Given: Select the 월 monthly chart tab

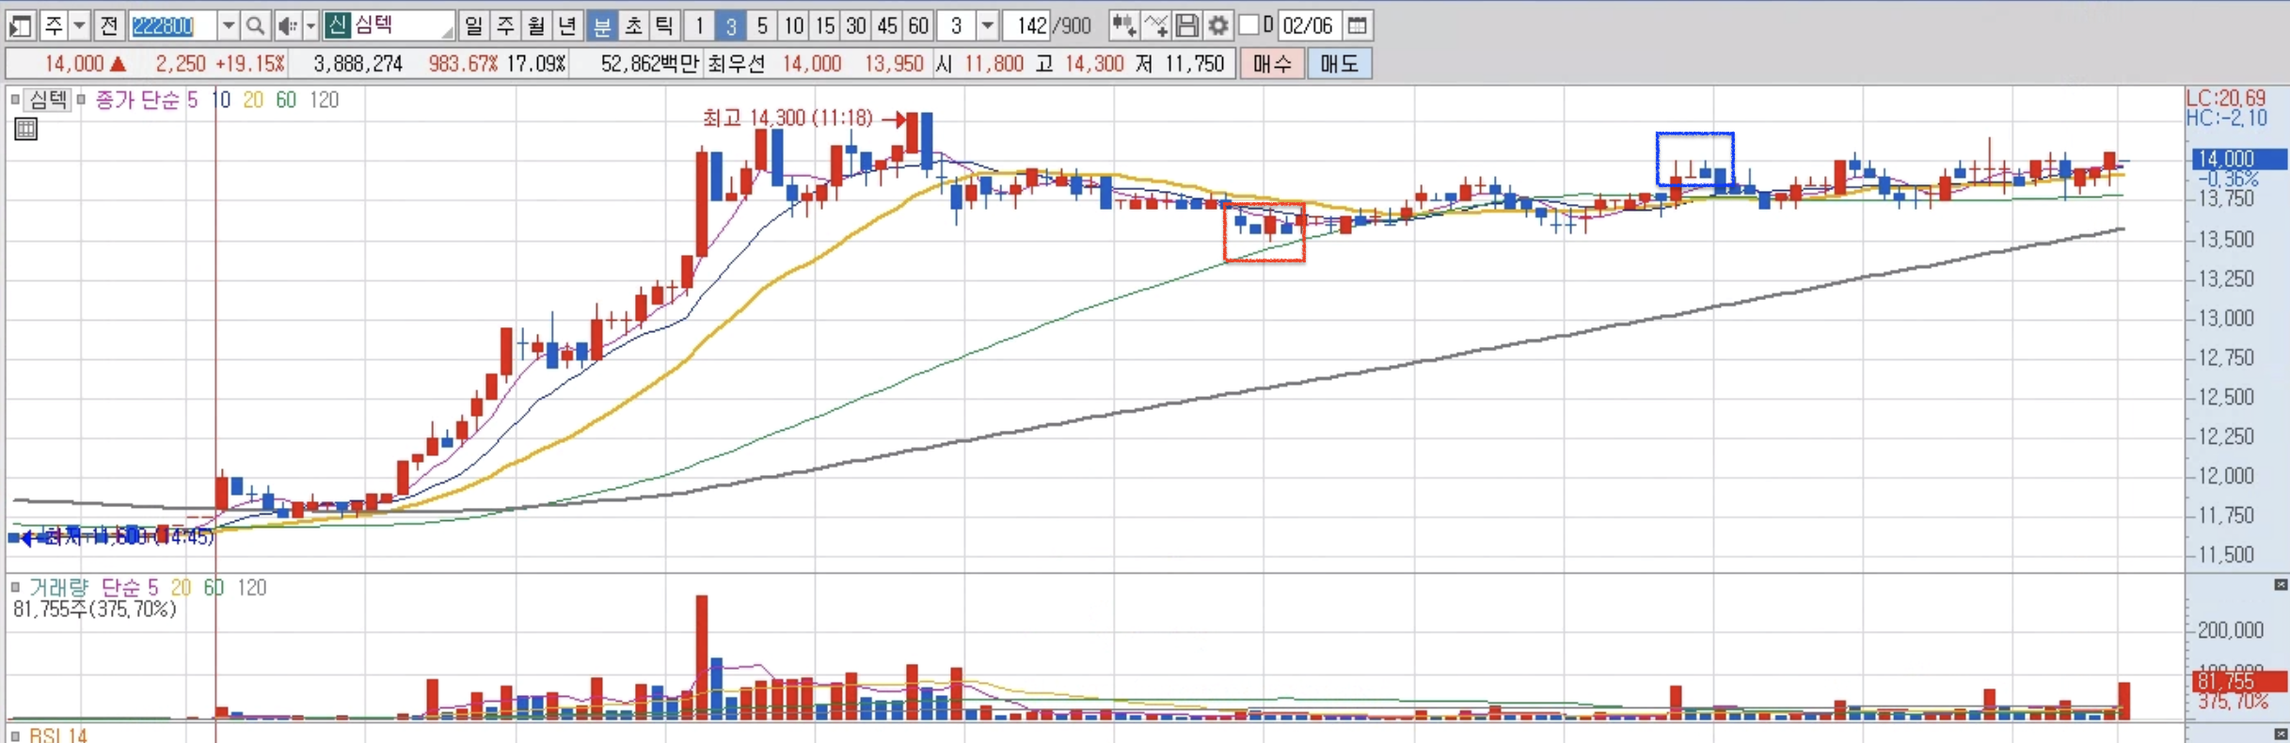Looking at the screenshot, I should point(536,25).
